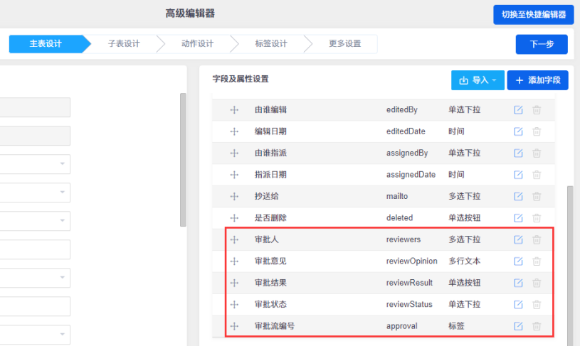Click trash icon in the 抄送给 row
This screenshot has width=580, height=346.
(x=537, y=196)
